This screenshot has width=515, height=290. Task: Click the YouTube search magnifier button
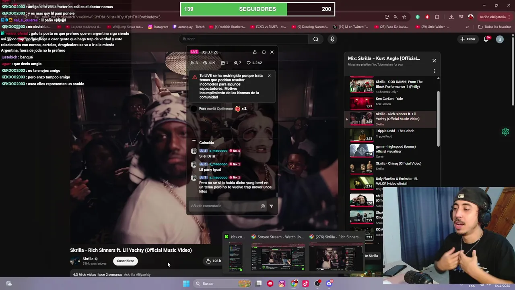tap(316, 39)
